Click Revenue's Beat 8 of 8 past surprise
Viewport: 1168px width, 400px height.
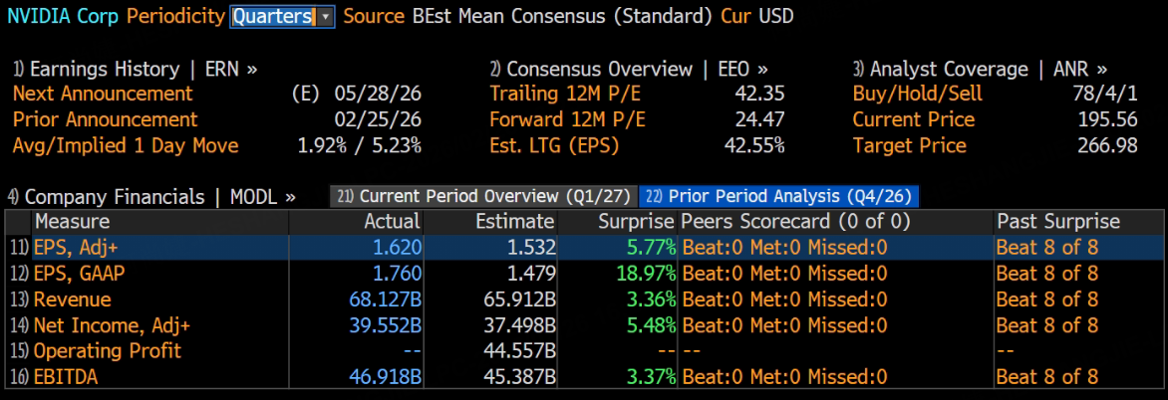[1046, 299]
